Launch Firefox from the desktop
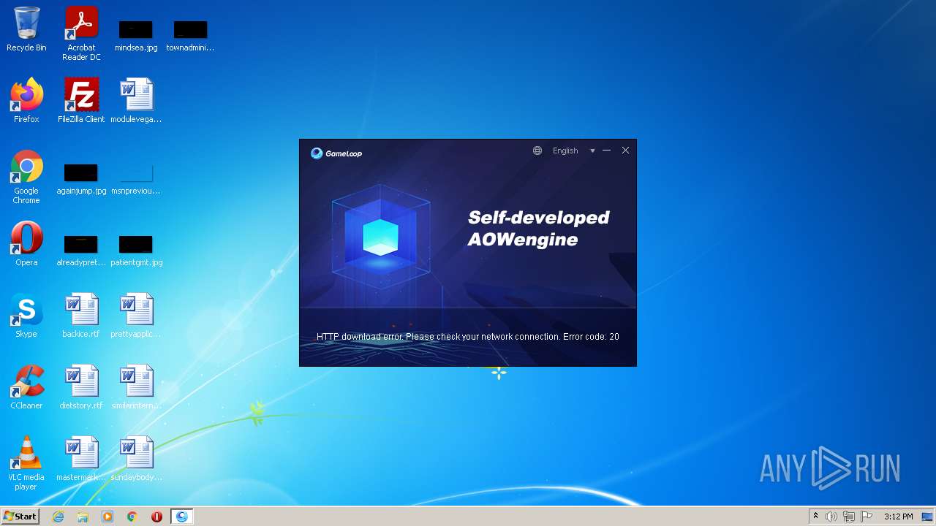936x526 pixels. tap(26, 101)
